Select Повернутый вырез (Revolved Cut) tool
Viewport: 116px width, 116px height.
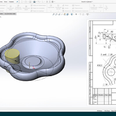click(x=26, y=8)
